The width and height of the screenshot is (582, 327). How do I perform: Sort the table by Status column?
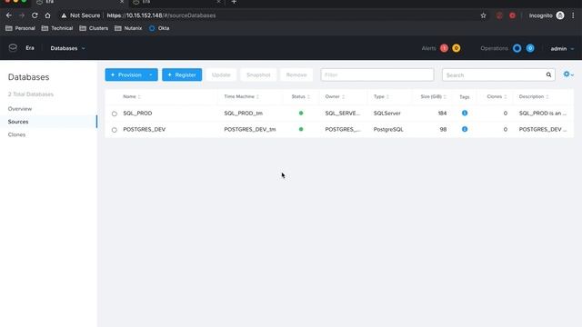[301, 97]
